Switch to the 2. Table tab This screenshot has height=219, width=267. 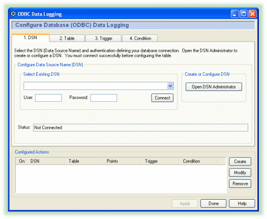point(67,38)
